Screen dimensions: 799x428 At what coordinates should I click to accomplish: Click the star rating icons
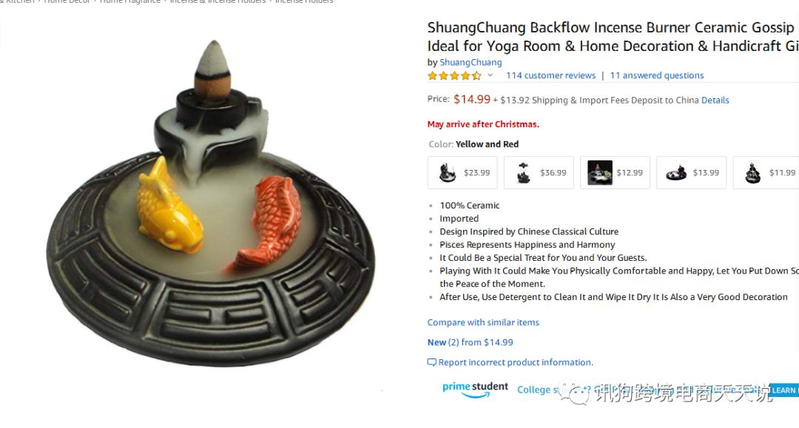(454, 76)
